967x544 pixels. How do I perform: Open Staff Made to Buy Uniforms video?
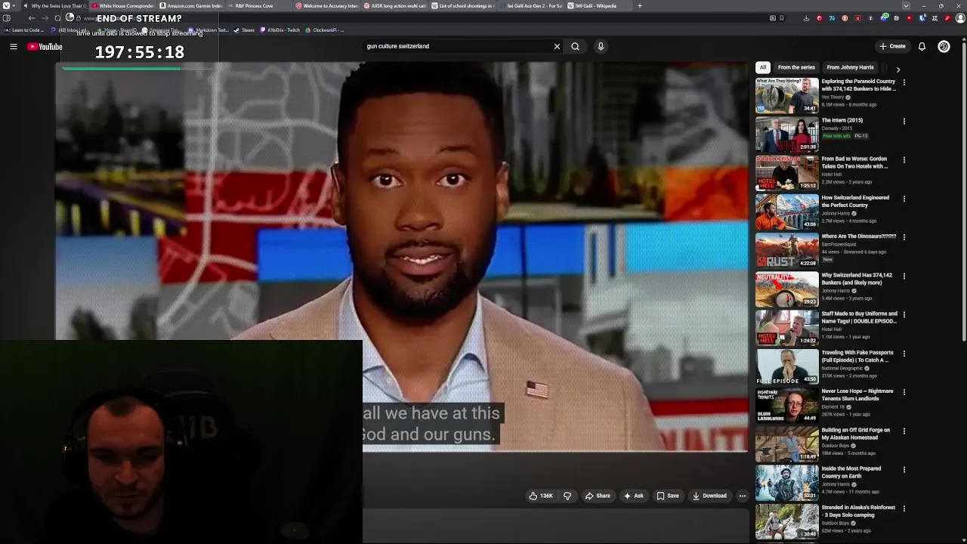860,317
